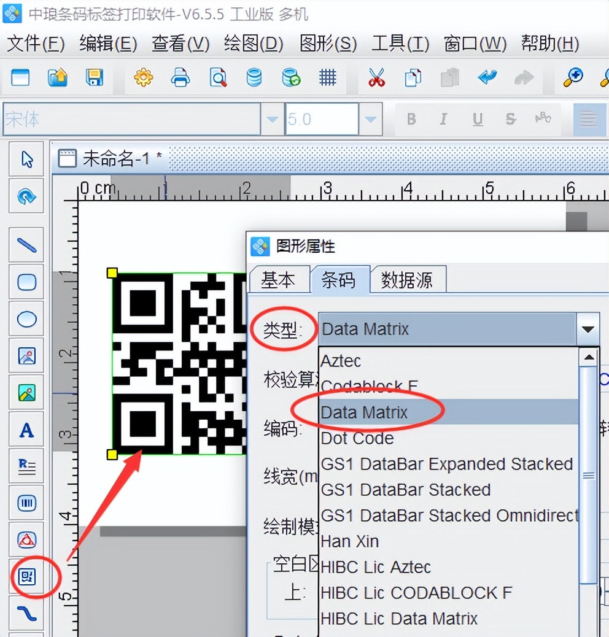Cut selection with scissors icon
This screenshot has width=609, height=637.
pyautogui.click(x=376, y=77)
